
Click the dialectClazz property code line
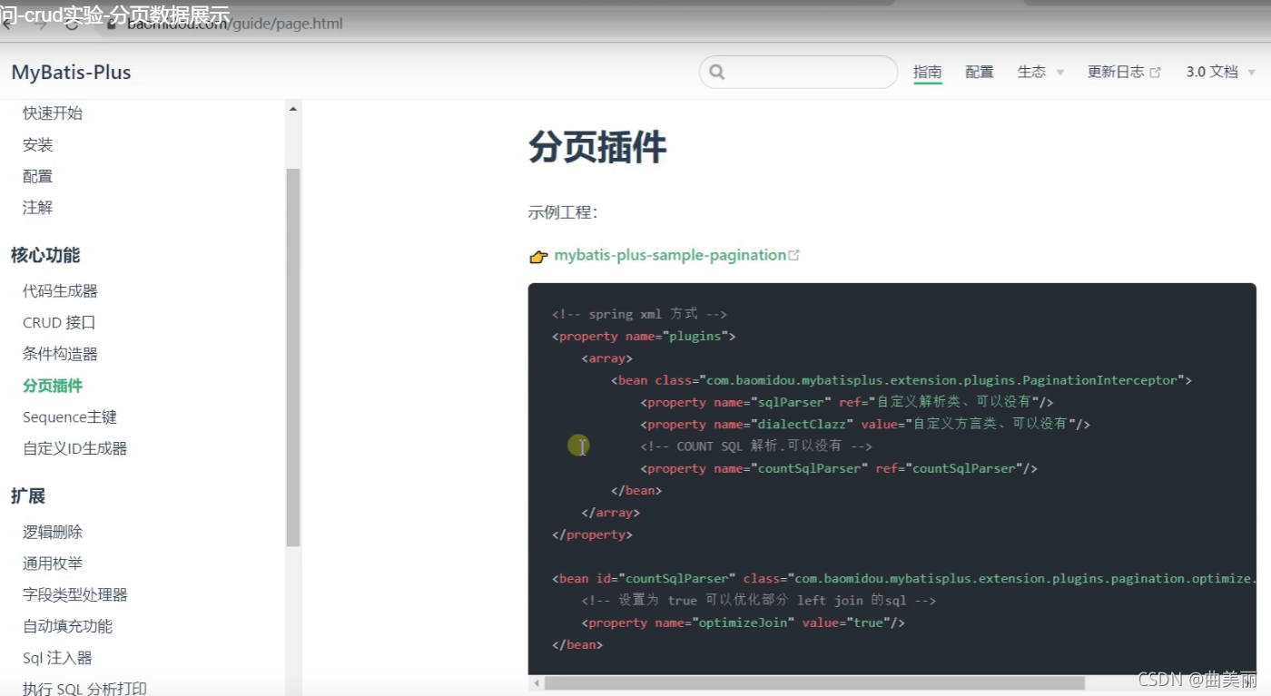(x=865, y=424)
